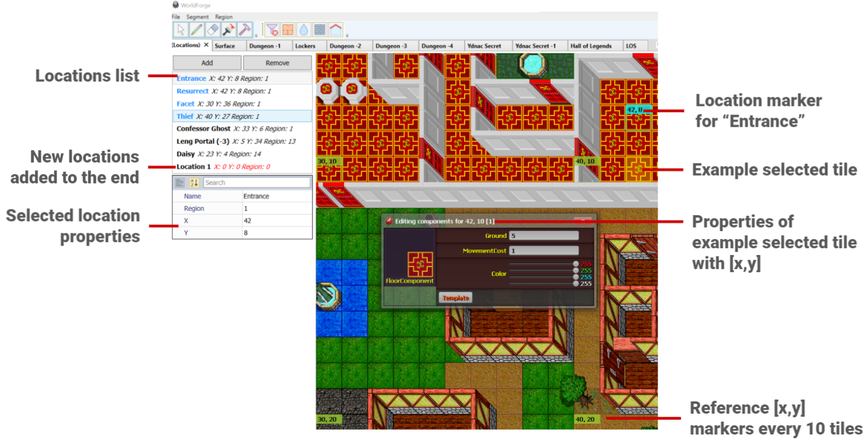
Task: Toggle the water drop layer icon
Action: pyautogui.click(x=303, y=30)
